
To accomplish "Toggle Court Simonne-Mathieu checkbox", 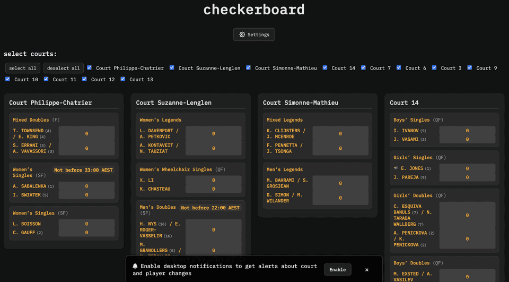I will pos(248,68).
